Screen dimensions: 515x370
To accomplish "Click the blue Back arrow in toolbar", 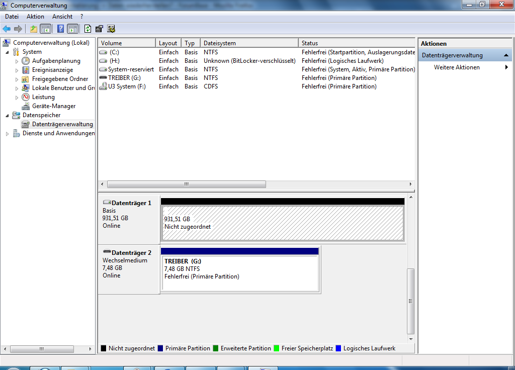I will (x=7, y=29).
